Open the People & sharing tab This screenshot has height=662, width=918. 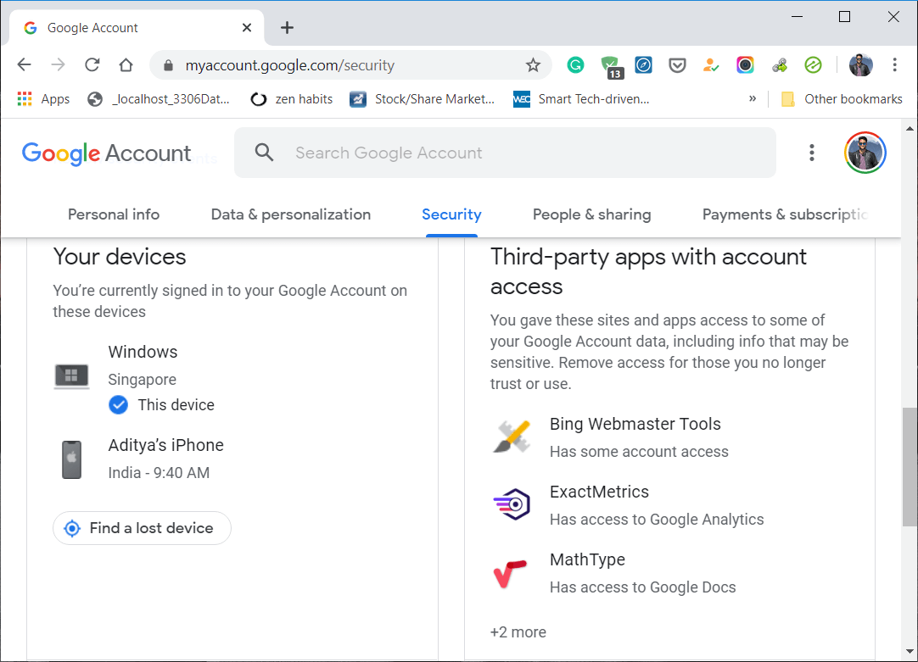point(591,214)
